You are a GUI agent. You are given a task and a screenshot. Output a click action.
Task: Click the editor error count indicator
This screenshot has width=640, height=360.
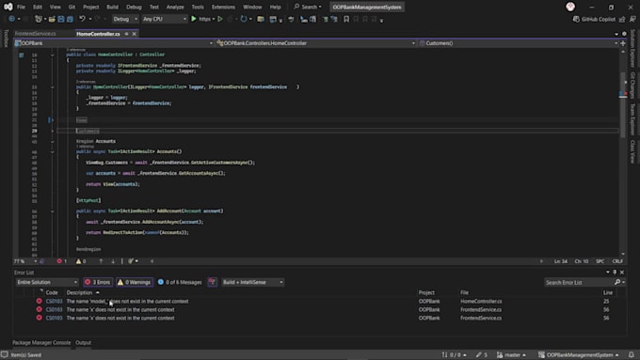click(61, 261)
